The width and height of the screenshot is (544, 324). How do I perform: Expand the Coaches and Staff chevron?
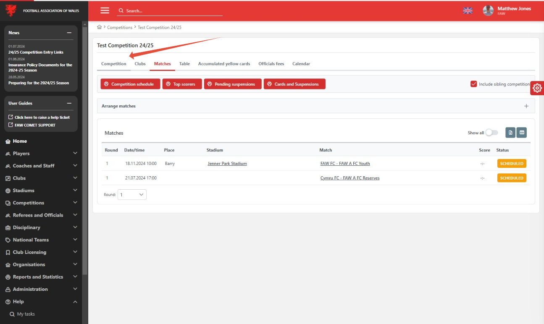pos(75,165)
